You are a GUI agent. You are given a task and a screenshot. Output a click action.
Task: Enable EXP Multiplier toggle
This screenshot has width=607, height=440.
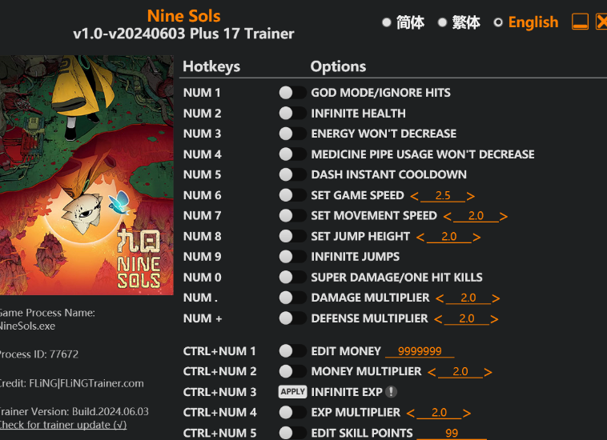(x=292, y=413)
